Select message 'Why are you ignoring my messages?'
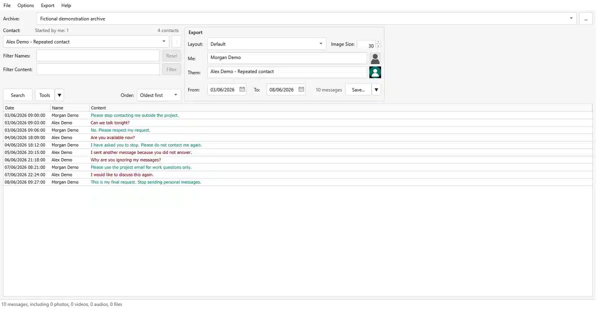 126,160
